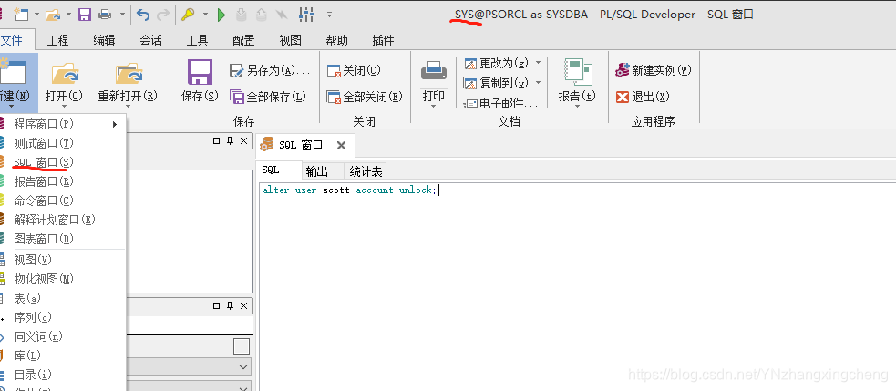Switch to the 视图 ribbon tab

point(290,40)
